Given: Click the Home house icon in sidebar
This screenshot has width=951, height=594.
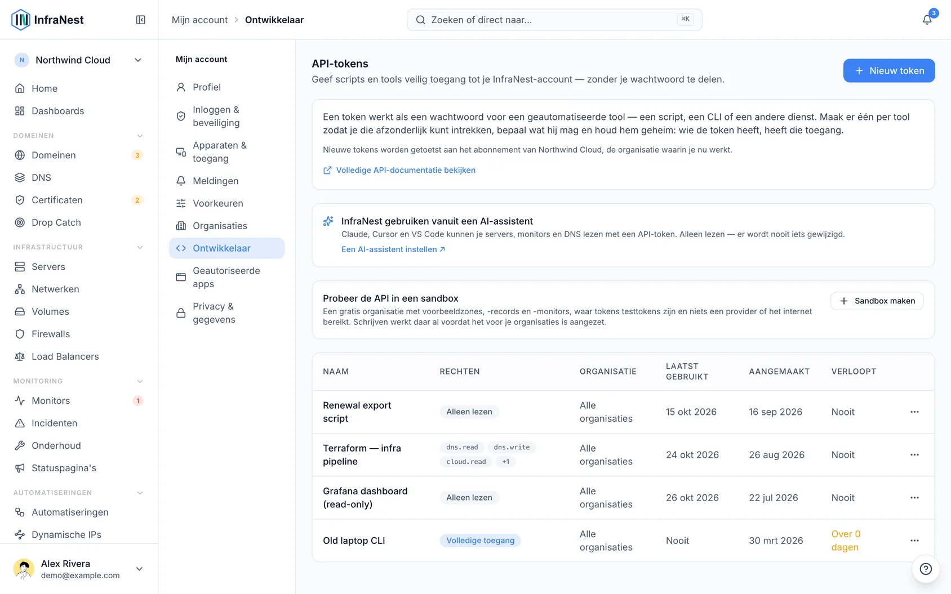Looking at the screenshot, I should coord(20,88).
